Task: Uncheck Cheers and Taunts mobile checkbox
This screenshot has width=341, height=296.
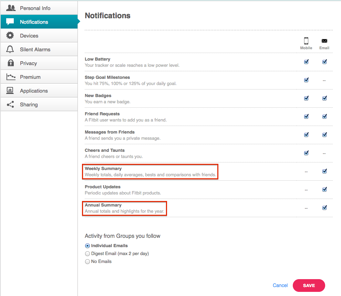Action: [x=306, y=153]
